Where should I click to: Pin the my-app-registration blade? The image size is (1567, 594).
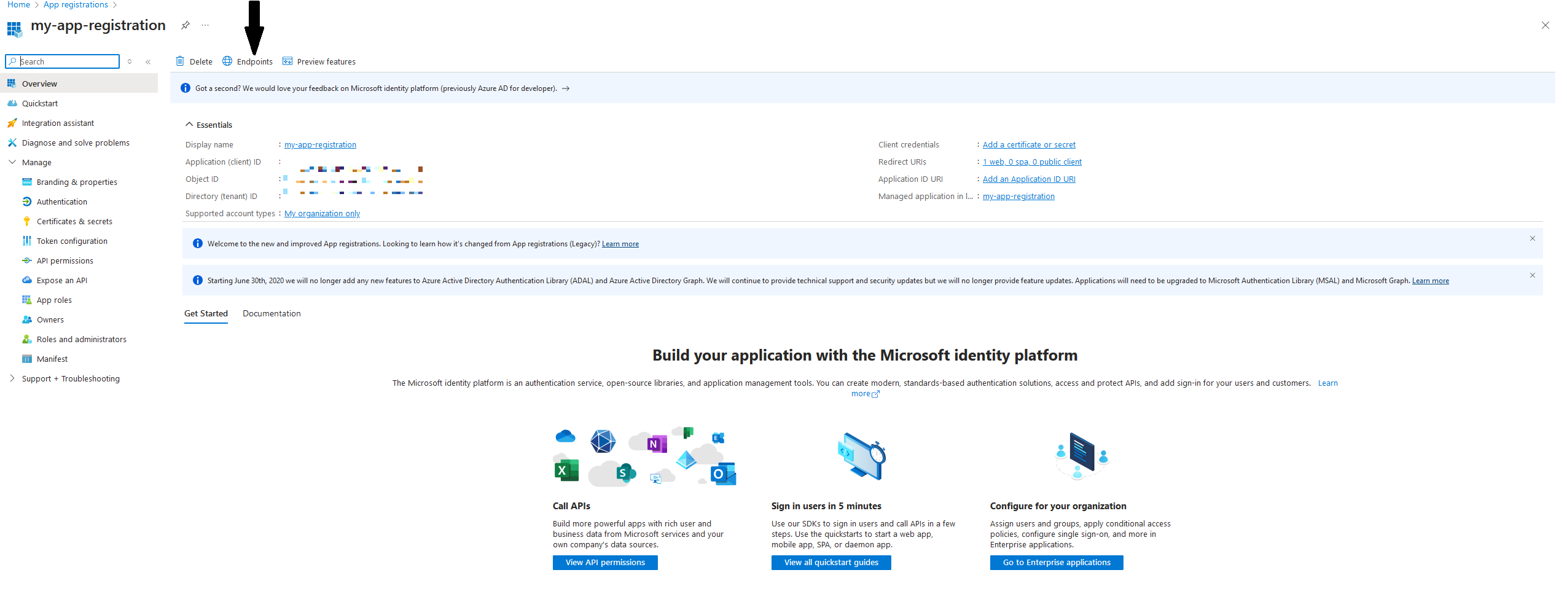point(185,25)
